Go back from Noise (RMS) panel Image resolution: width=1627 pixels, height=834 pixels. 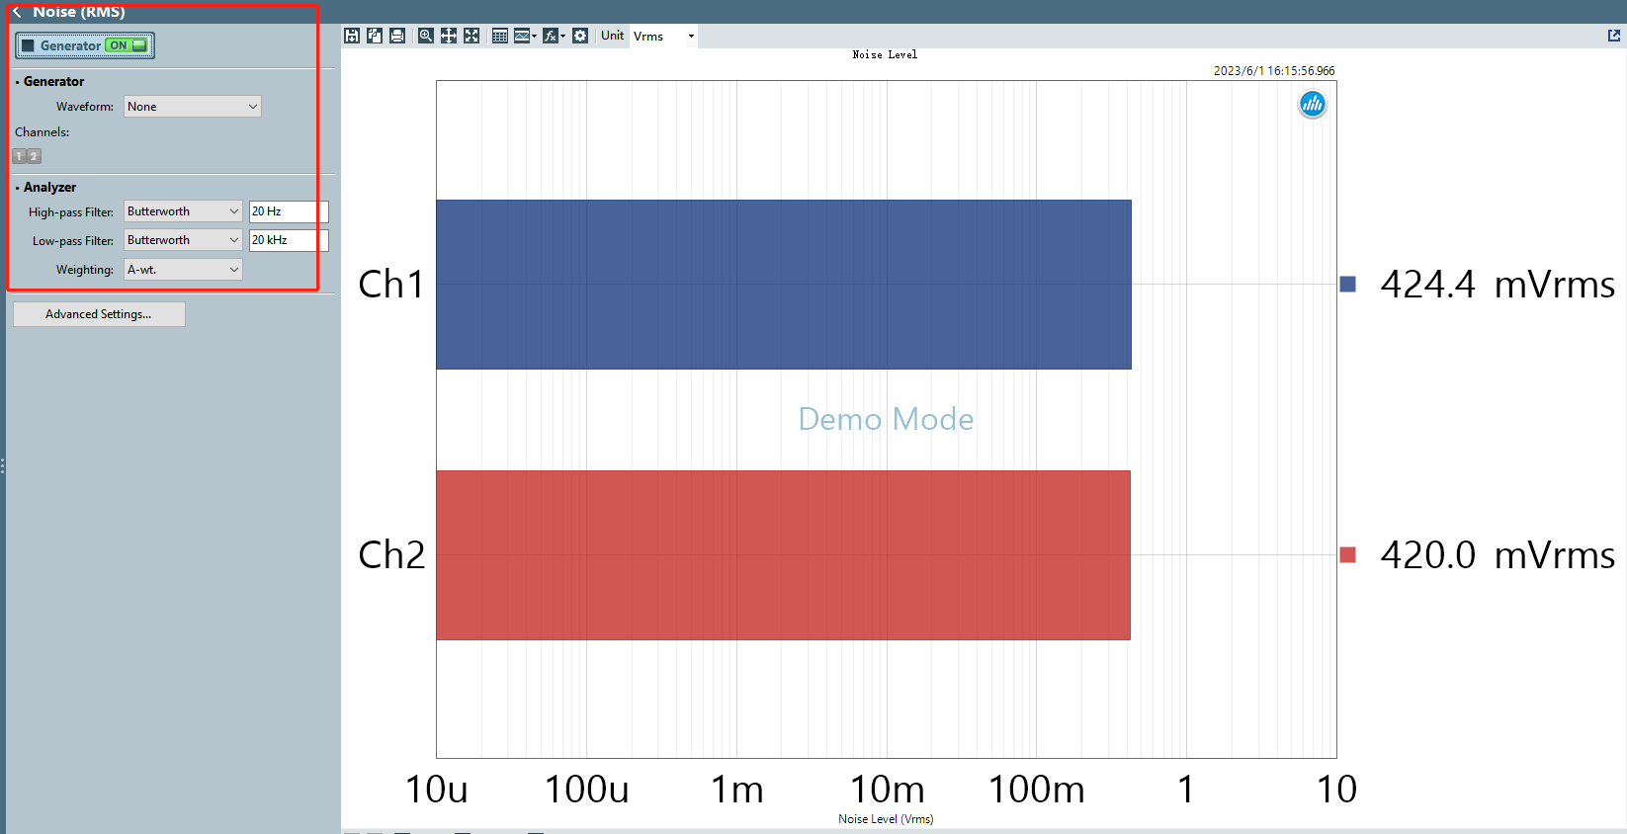coord(16,12)
